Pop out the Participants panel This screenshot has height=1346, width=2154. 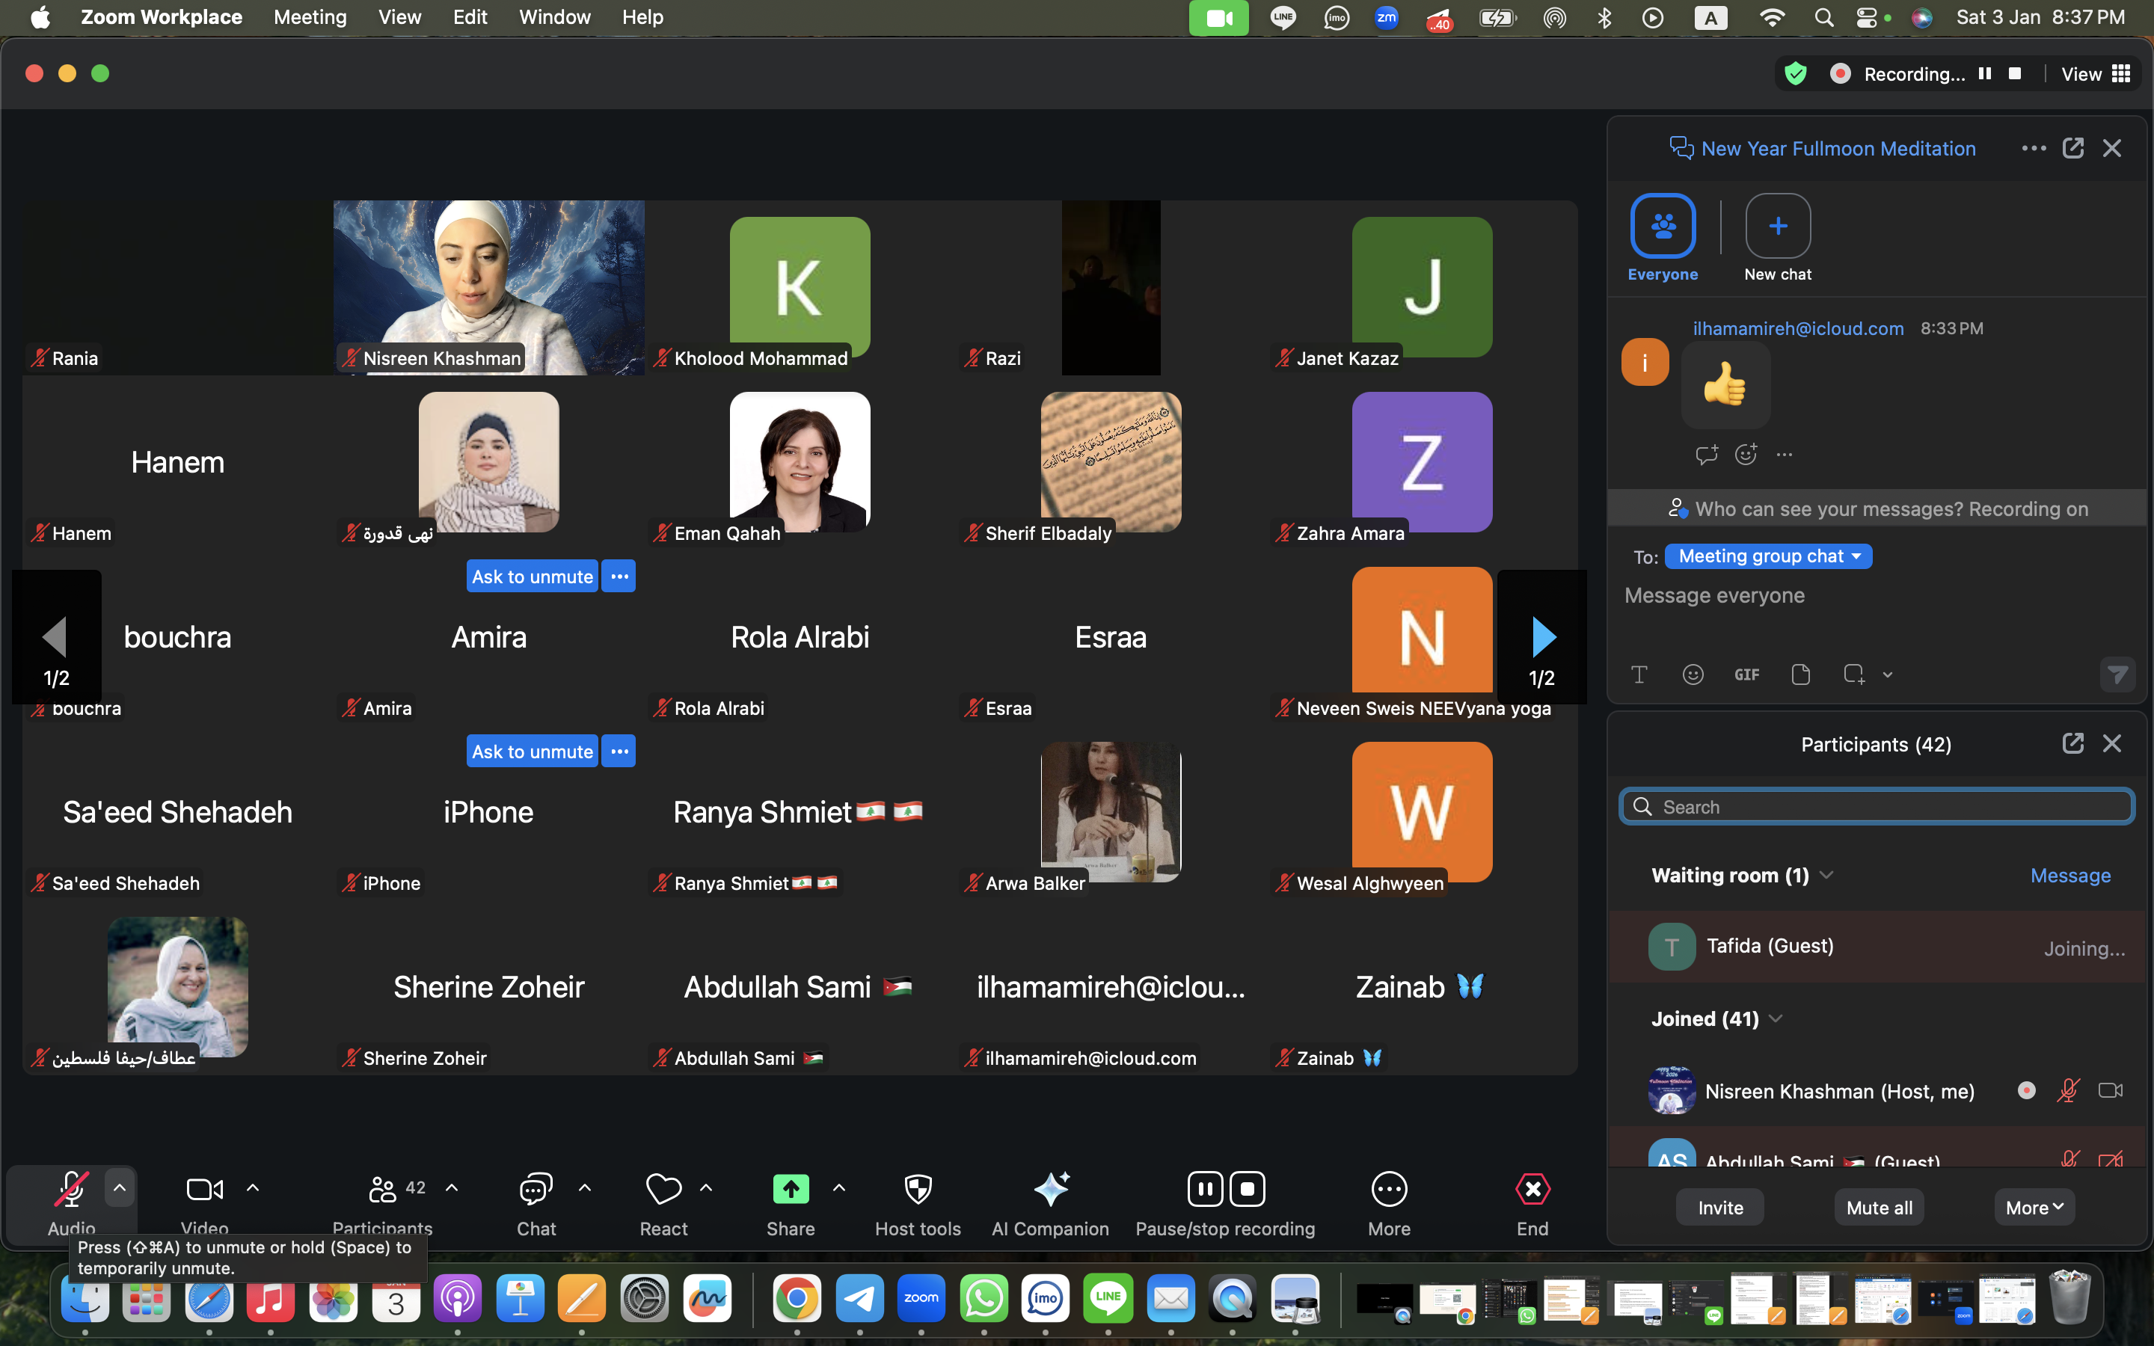pyautogui.click(x=2072, y=743)
